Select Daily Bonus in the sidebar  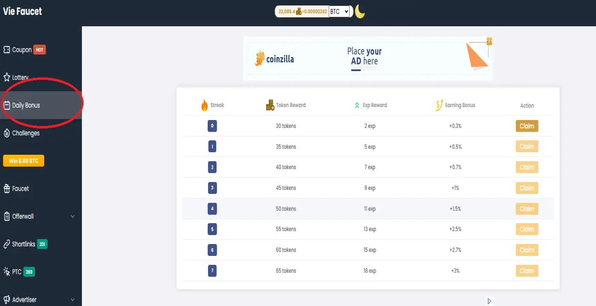click(41, 105)
